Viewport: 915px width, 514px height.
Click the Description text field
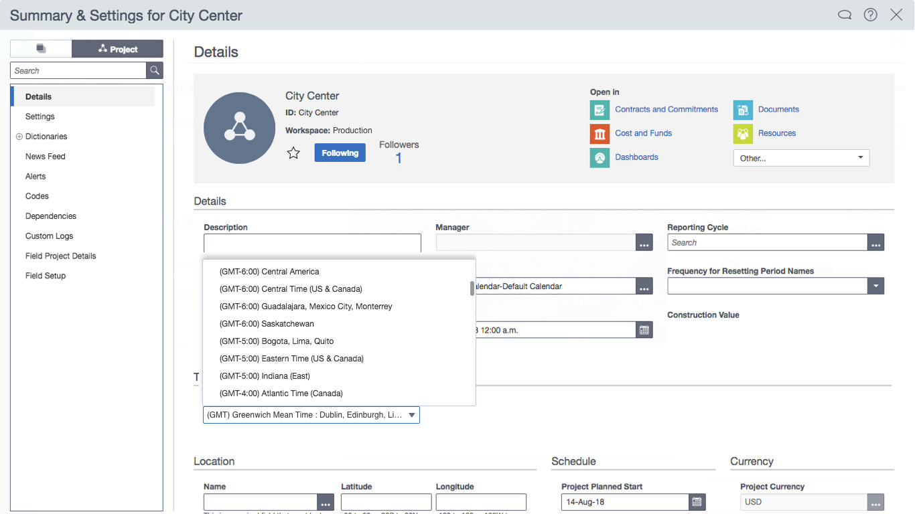tap(312, 243)
